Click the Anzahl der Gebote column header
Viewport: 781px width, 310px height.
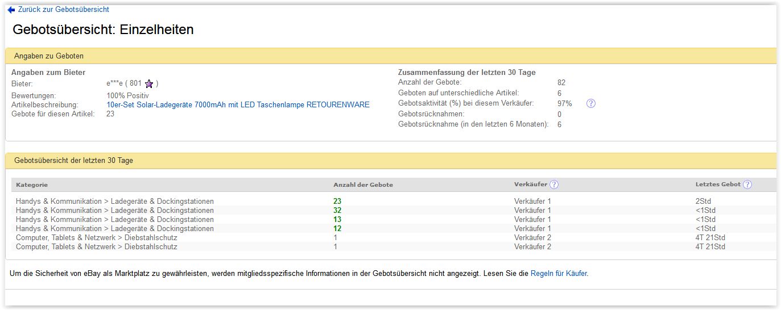[363, 185]
